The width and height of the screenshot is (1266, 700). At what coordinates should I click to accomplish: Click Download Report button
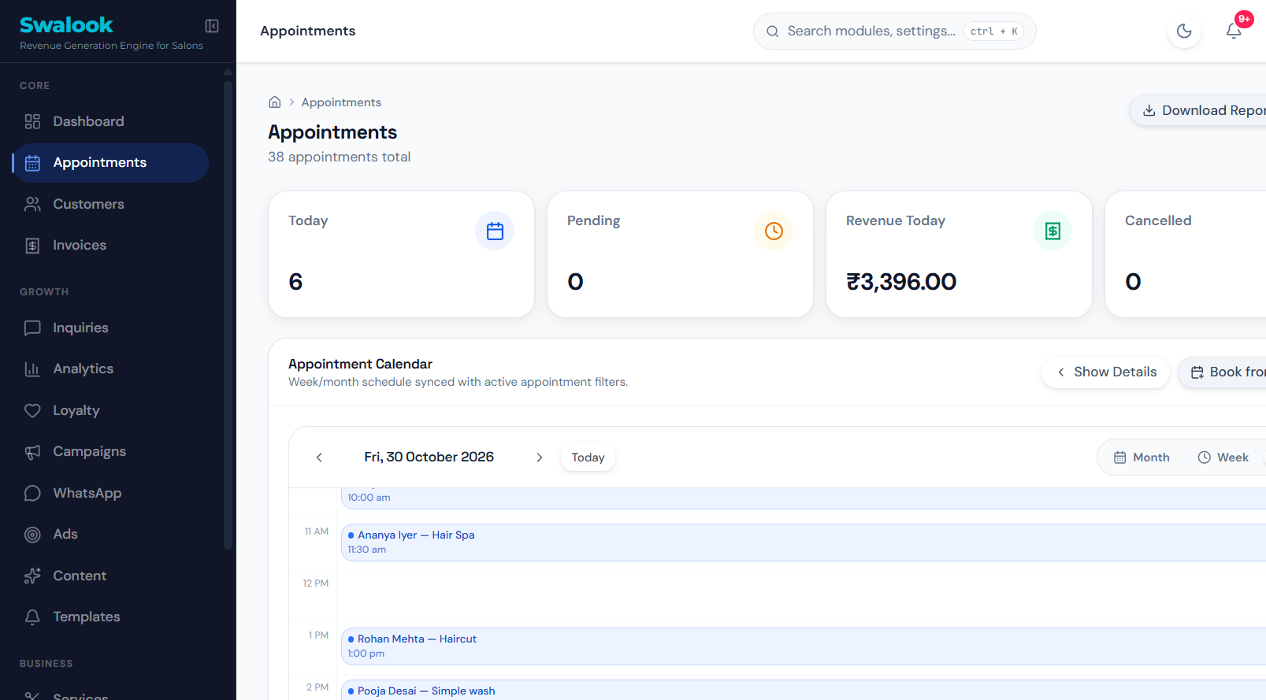[x=1198, y=110]
